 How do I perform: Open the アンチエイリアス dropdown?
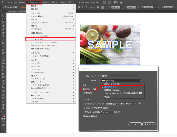[119, 104]
